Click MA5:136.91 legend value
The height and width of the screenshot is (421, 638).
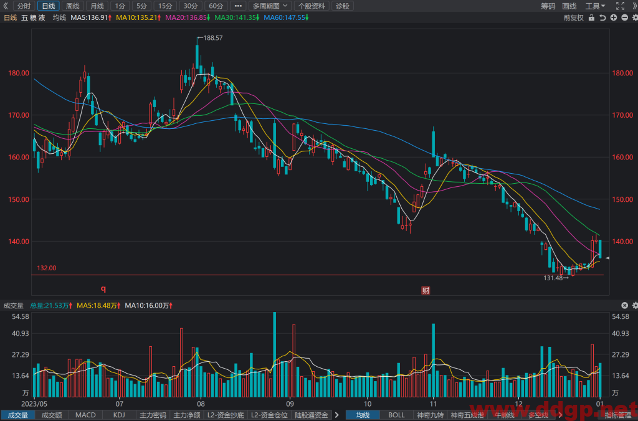91,18
